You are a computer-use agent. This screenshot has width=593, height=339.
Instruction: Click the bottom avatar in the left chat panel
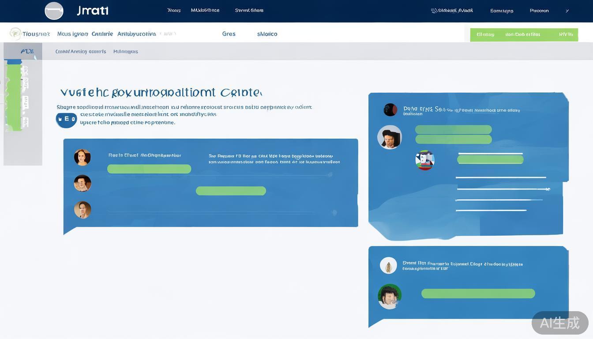tap(83, 210)
